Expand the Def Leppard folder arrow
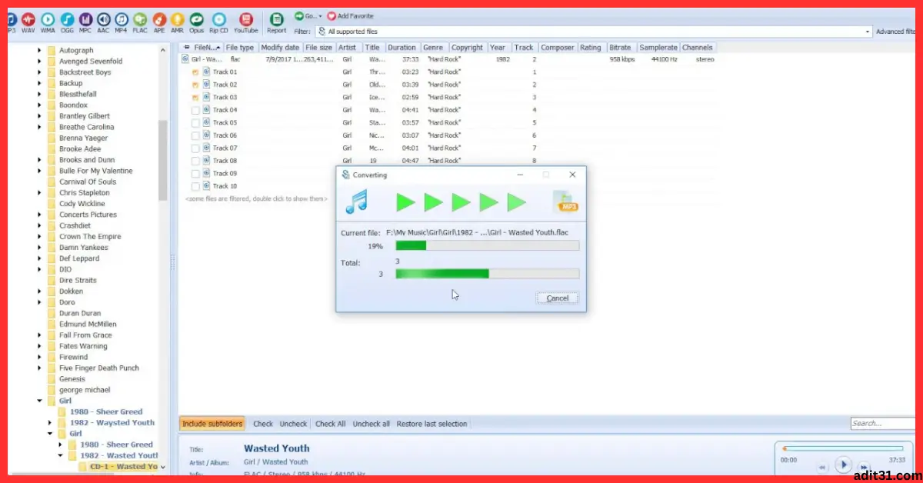Screen dimensions: 923x483 [39, 258]
